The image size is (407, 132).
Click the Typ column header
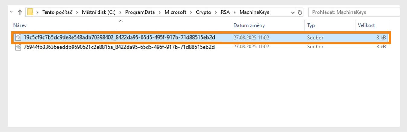point(311,25)
